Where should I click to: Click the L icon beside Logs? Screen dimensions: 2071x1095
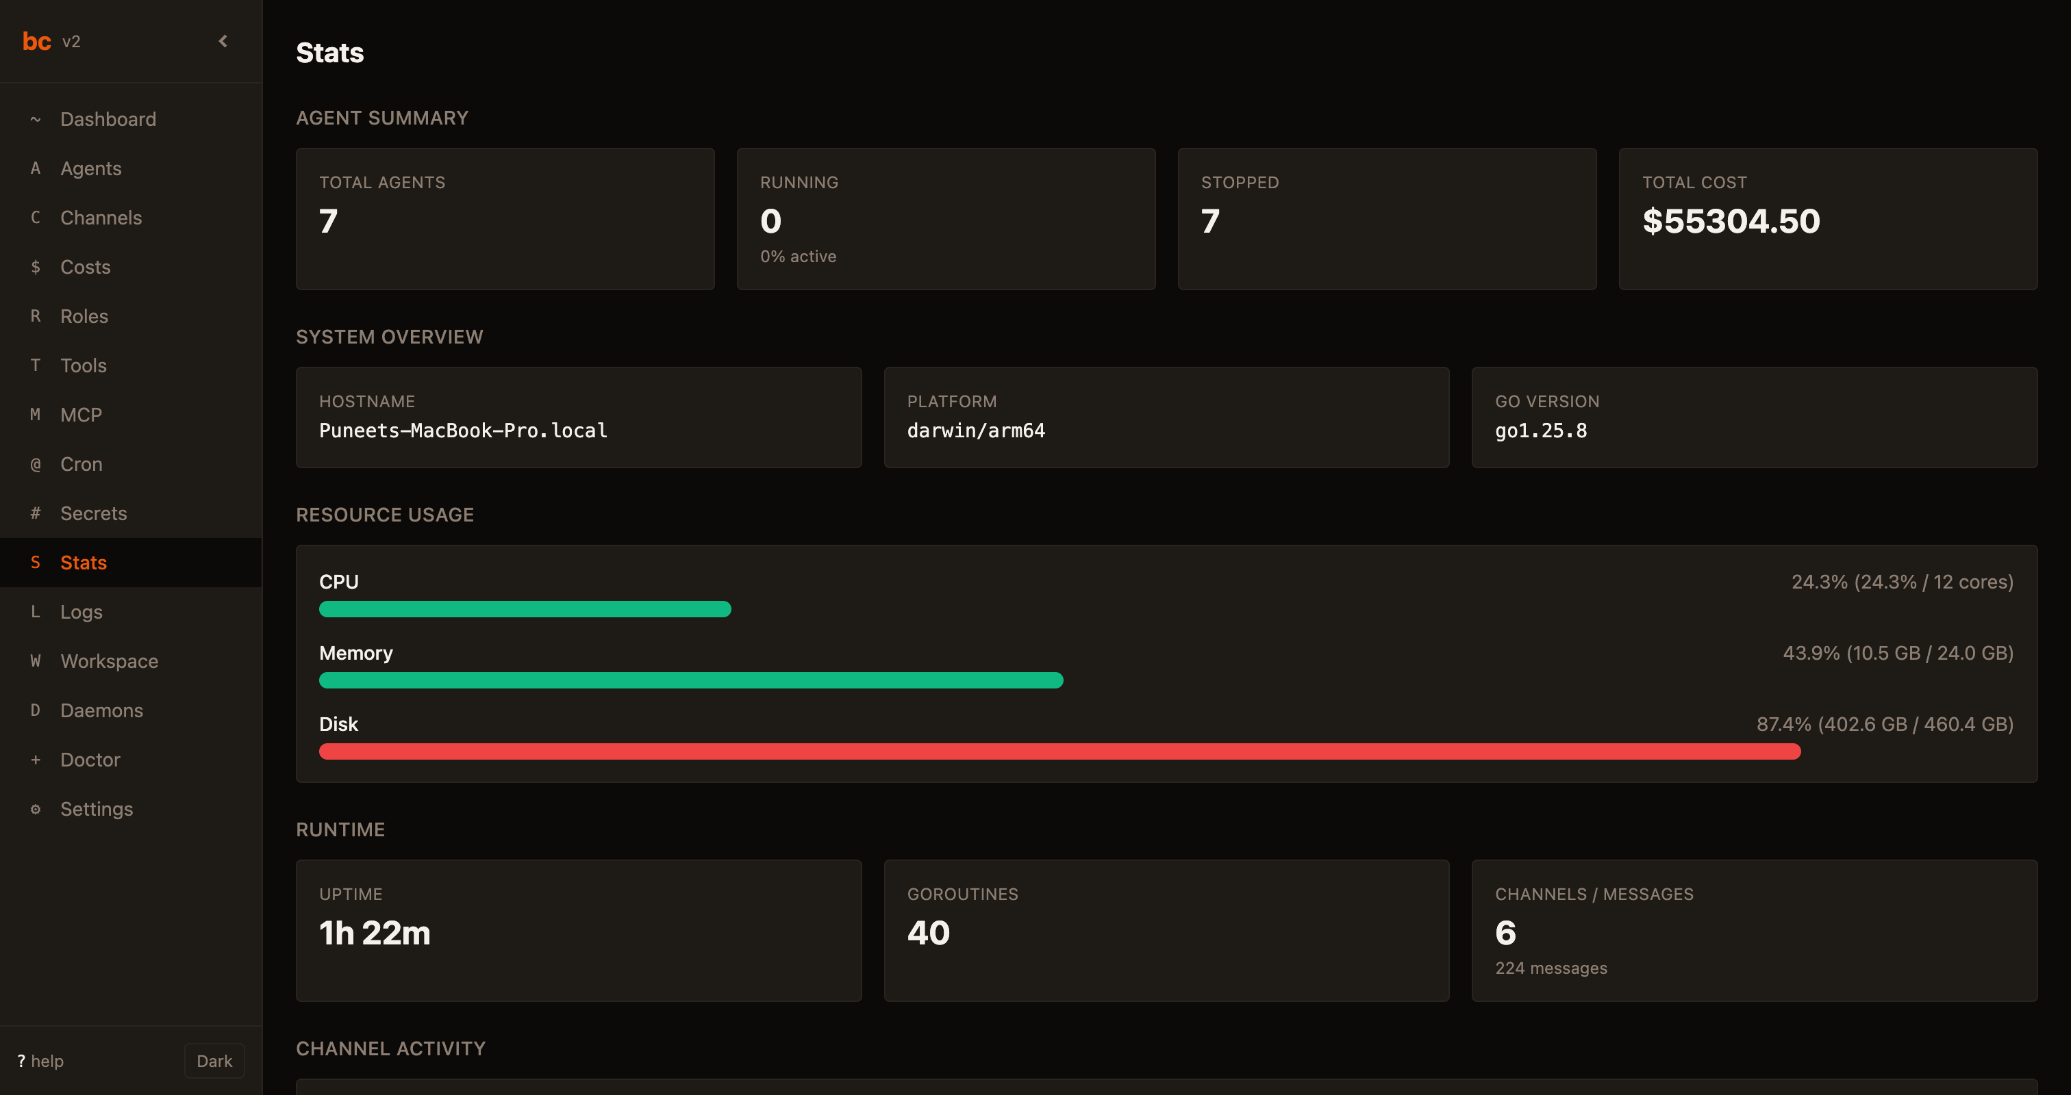[36, 612]
